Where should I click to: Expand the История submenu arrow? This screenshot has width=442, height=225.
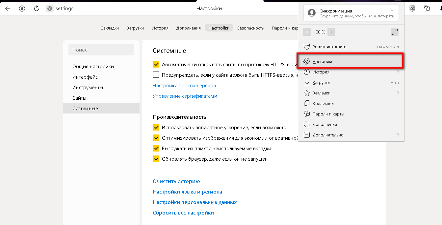pyautogui.click(x=398, y=72)
